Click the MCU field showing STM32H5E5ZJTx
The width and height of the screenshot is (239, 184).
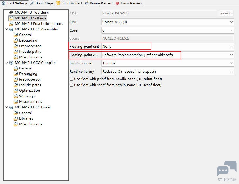[x=159, y=13]
